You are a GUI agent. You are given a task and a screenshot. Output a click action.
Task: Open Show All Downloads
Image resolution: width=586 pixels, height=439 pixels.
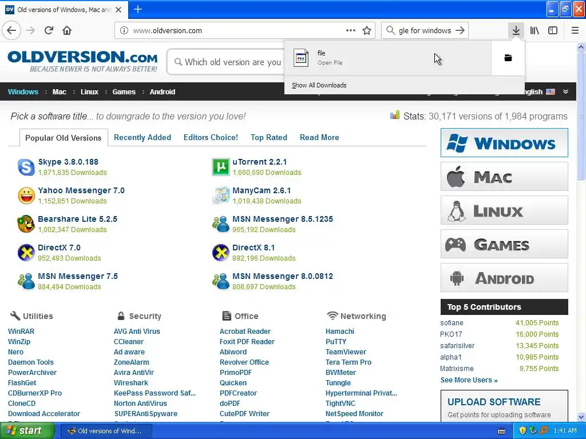pyautogui.click(x=319, y=85)
